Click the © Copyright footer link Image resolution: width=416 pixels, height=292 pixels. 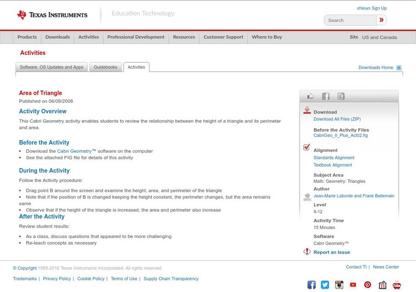point(24,268)
